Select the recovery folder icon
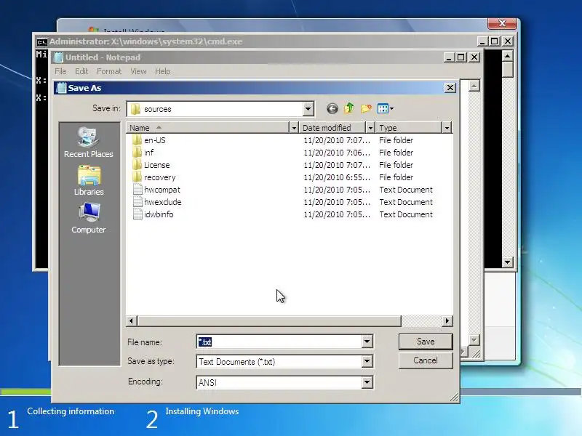The width and height of the screenshot is (582, 436). pyautogui.click(x=137, y=177)
